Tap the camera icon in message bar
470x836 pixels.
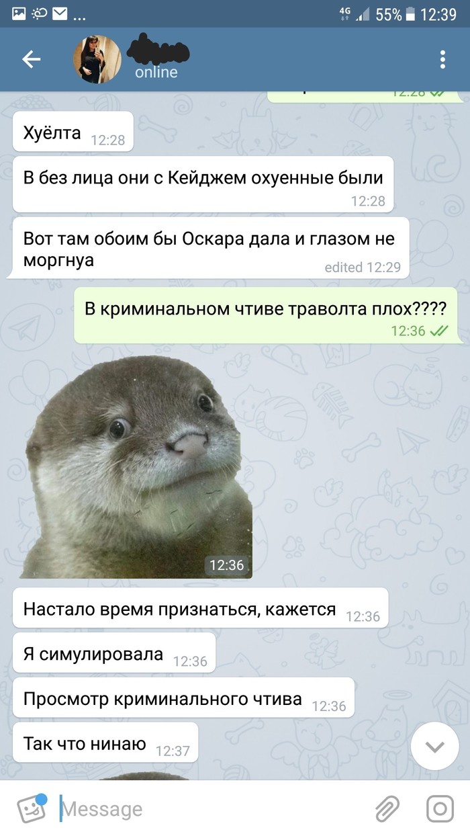pos(441,808)
